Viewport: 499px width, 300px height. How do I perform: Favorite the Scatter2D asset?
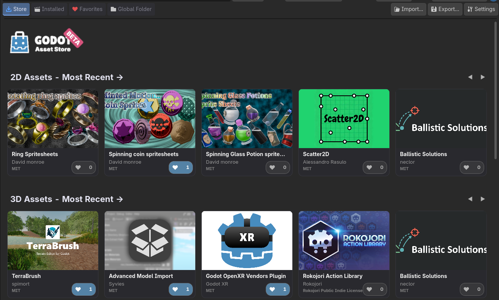(x=375, y=167)
